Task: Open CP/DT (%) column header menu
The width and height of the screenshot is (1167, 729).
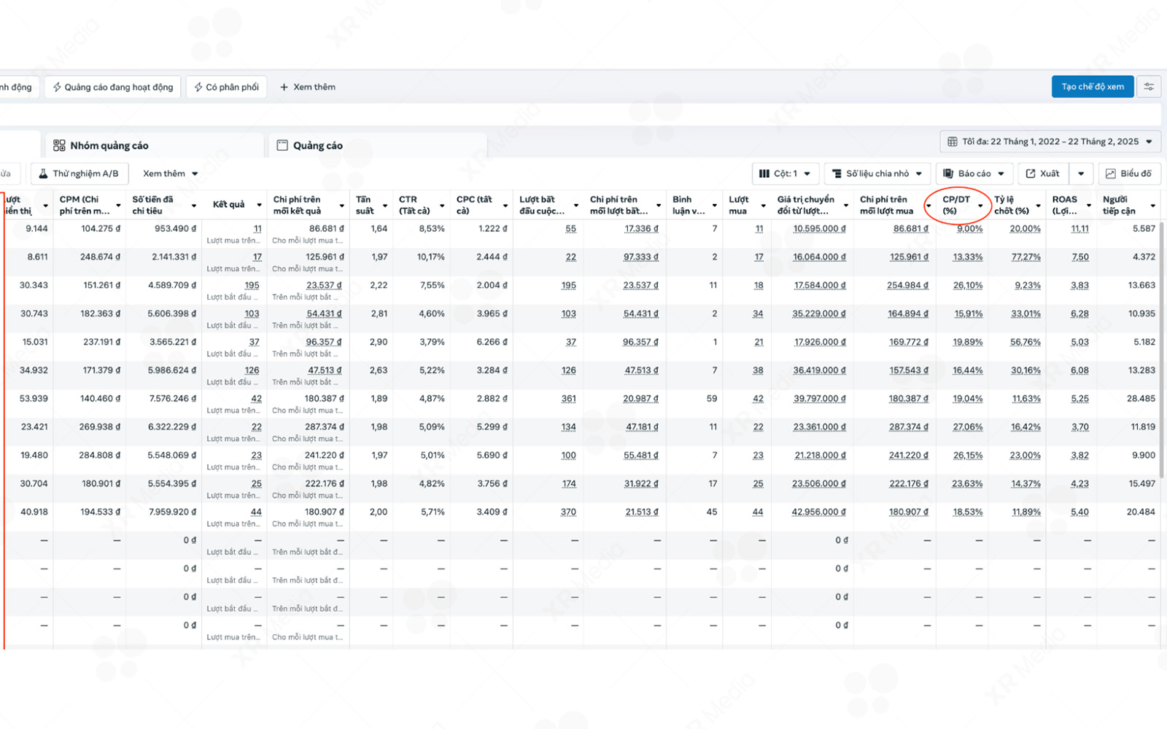Action: pos(980,206)
